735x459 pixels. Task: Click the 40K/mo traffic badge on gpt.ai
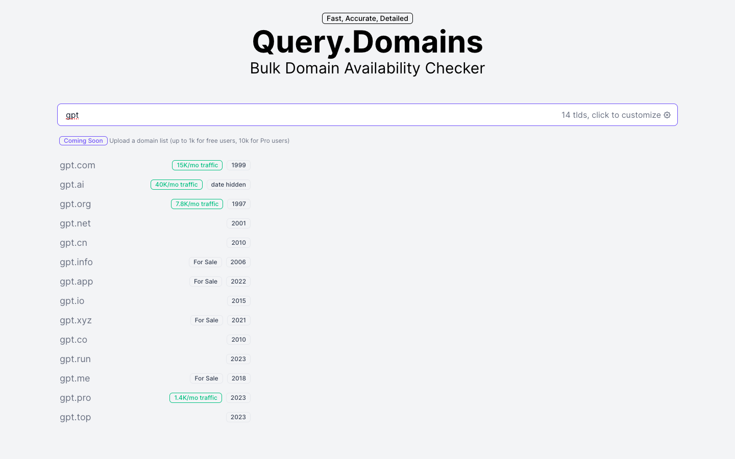coord(177,184)
